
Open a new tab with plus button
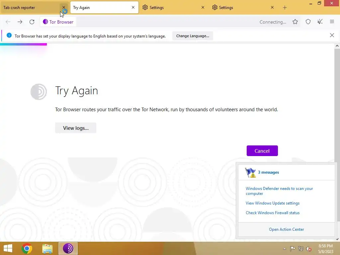click(285, 8)
